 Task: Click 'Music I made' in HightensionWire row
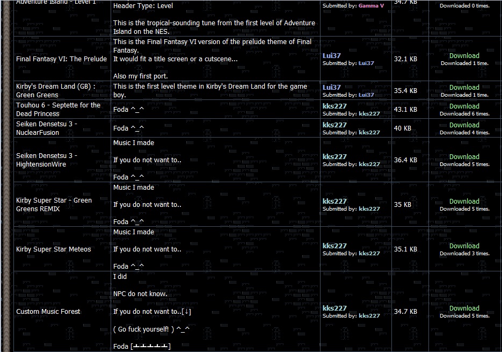(134, 143)
